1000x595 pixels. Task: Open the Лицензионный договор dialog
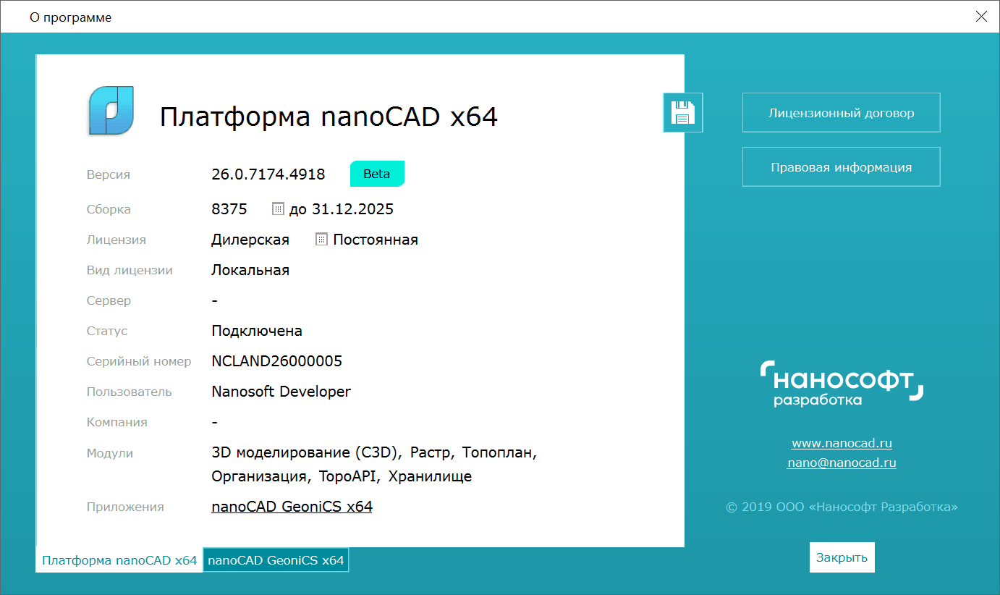point(841,112)
